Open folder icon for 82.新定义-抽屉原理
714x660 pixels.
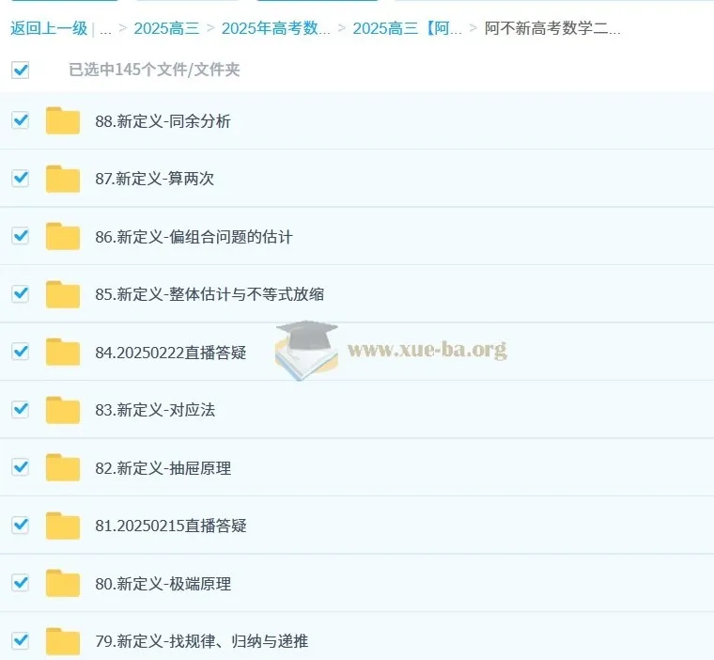click(63, 468)
